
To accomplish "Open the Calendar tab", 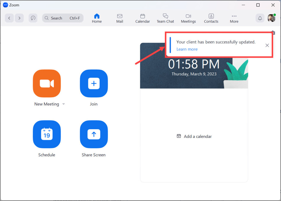I will [142, 18].
